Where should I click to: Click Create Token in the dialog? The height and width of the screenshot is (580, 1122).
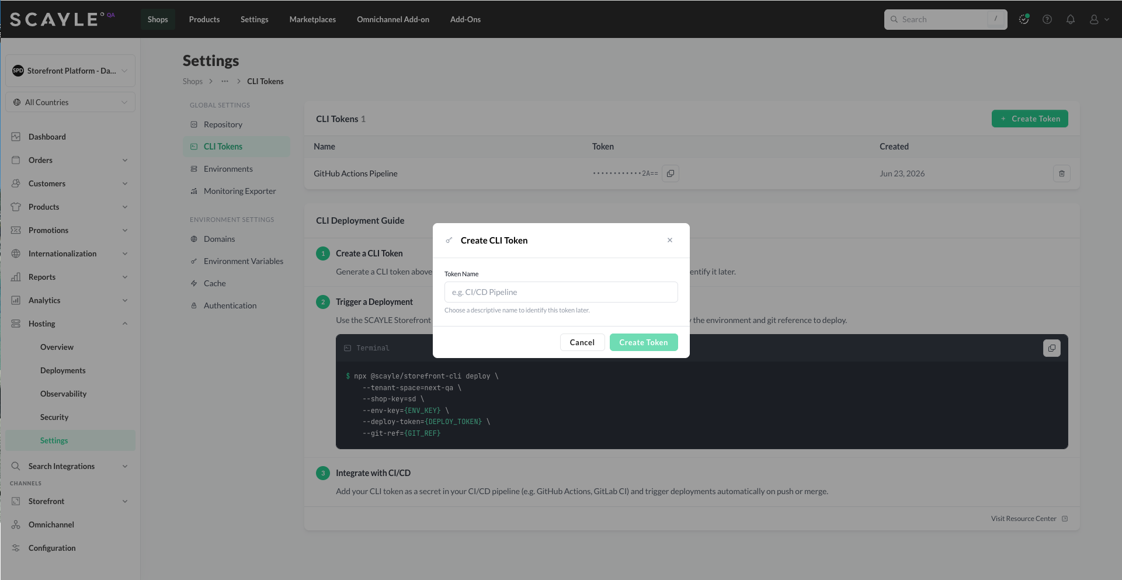click(x=644, y=342)
